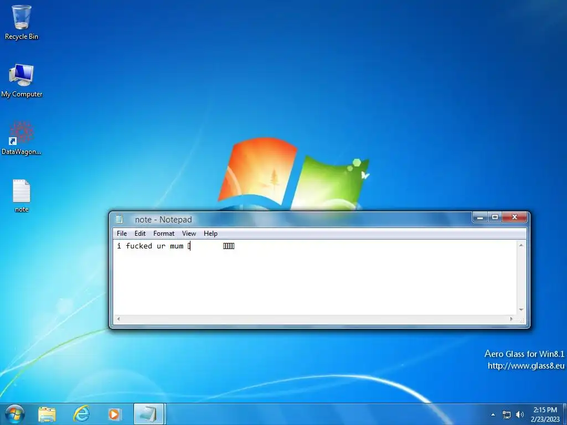
Task: Open the Windows Start orb
Action: click(15, 414)
